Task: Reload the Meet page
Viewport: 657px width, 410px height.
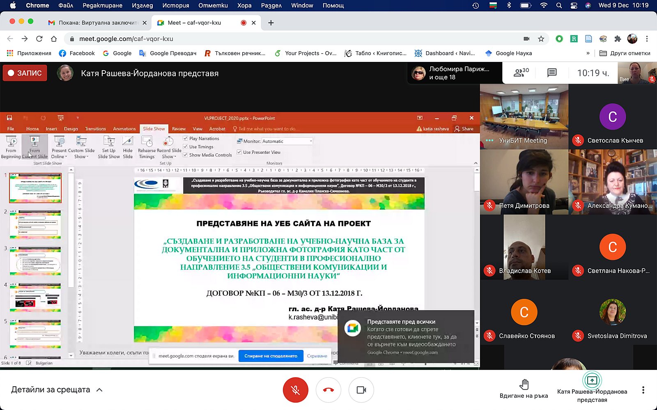Action: pos(39,39)
